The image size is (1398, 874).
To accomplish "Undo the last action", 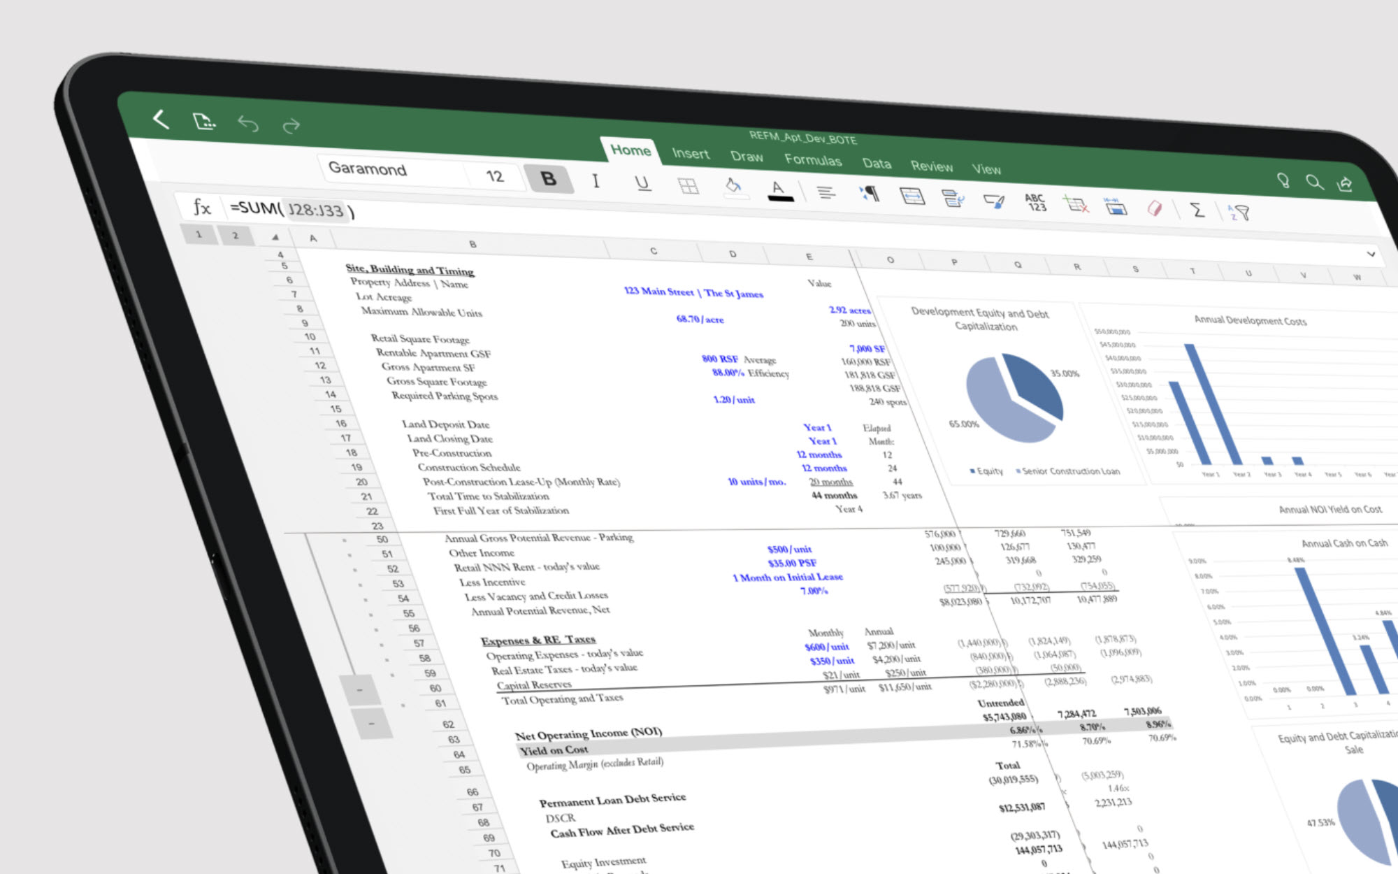I will point(248,124).
